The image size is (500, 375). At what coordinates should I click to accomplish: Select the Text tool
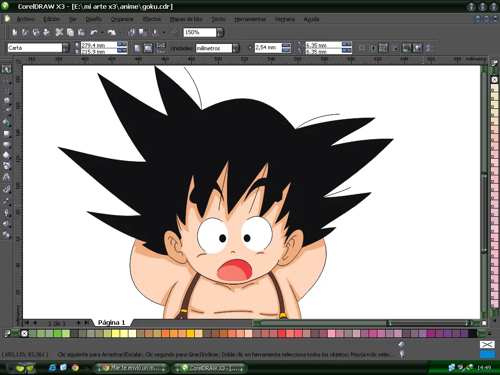pos(6,177)
